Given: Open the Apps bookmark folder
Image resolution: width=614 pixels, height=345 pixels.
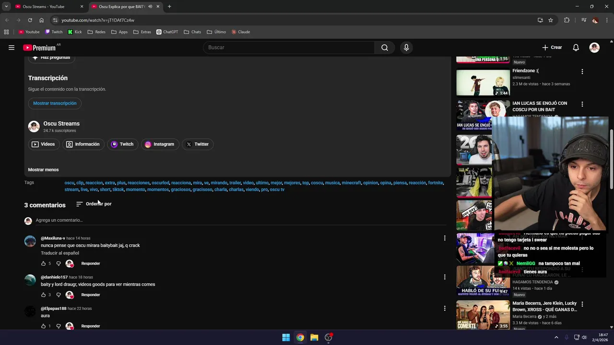Looking at the screenshot, I should [119, 32].
